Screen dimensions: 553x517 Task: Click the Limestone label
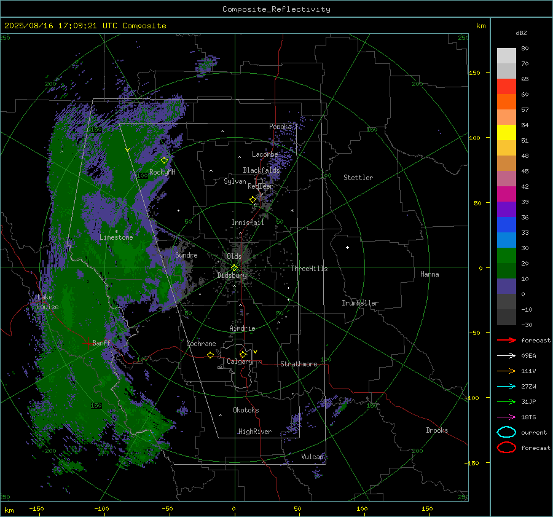pos(116,237)
